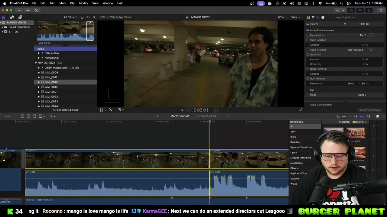Open the Mark menu
The width and height of the screenshot is (387, 217).
[x=63, y=3]
